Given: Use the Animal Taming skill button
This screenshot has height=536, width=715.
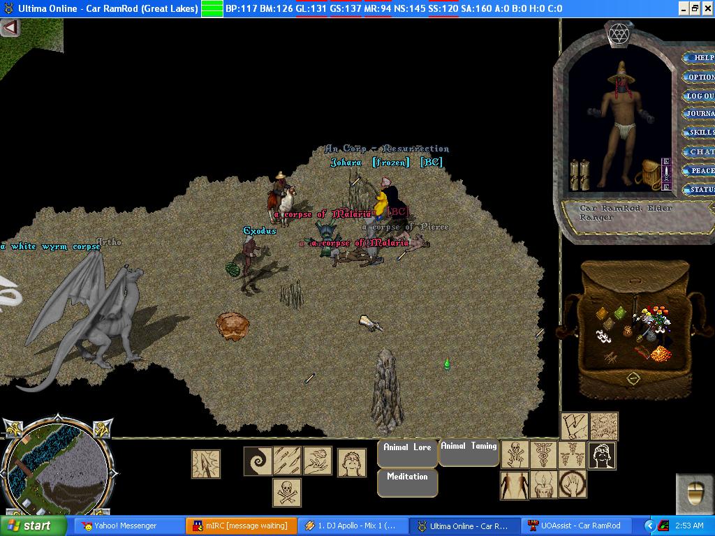Looking at the screenshot, I should click(x=469, y=452).
